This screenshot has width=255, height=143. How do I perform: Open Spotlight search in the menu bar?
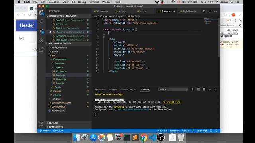click(x=232, y=2)
